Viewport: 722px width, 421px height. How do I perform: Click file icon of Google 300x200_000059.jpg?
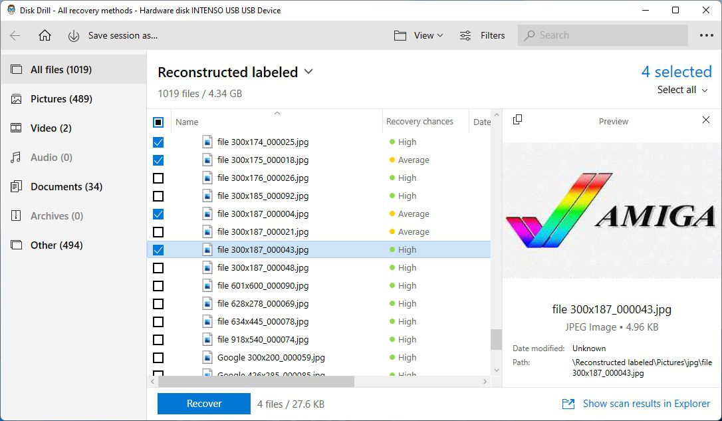(207, 357)
